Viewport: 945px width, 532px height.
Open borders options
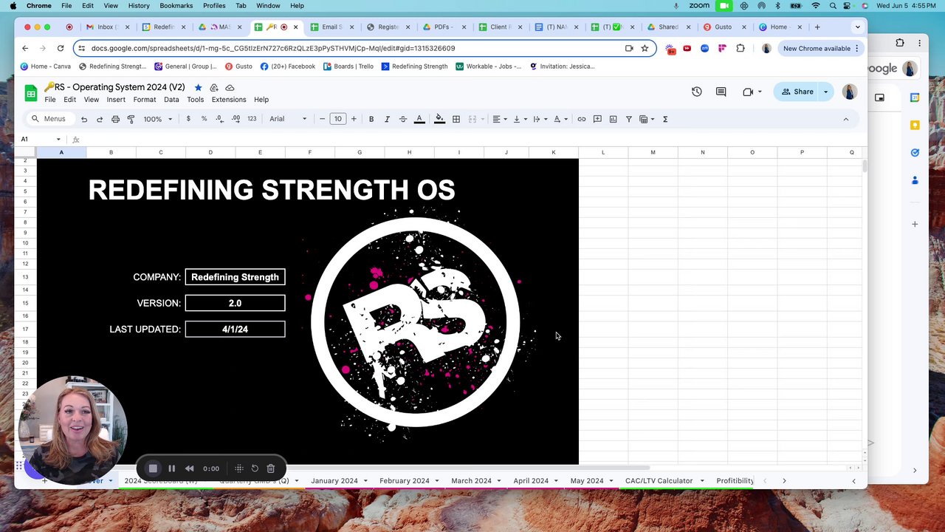[456, 119]
